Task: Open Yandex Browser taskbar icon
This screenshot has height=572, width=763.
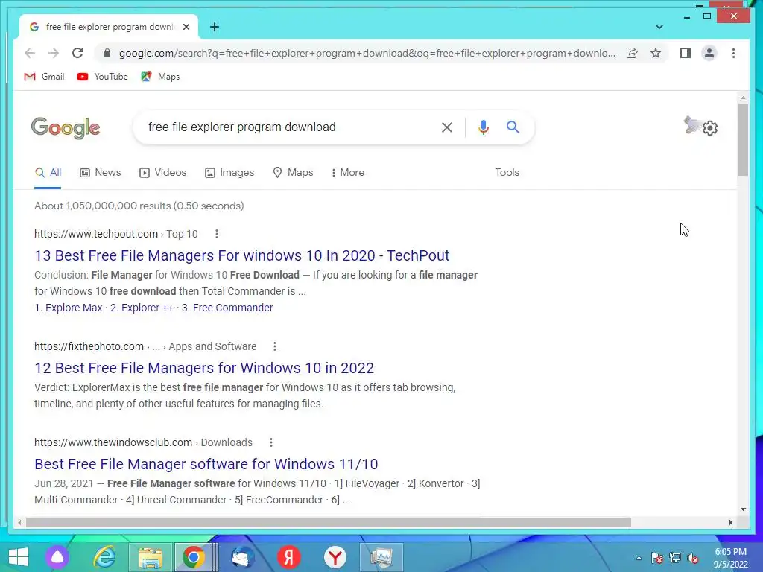Action: 335,557
